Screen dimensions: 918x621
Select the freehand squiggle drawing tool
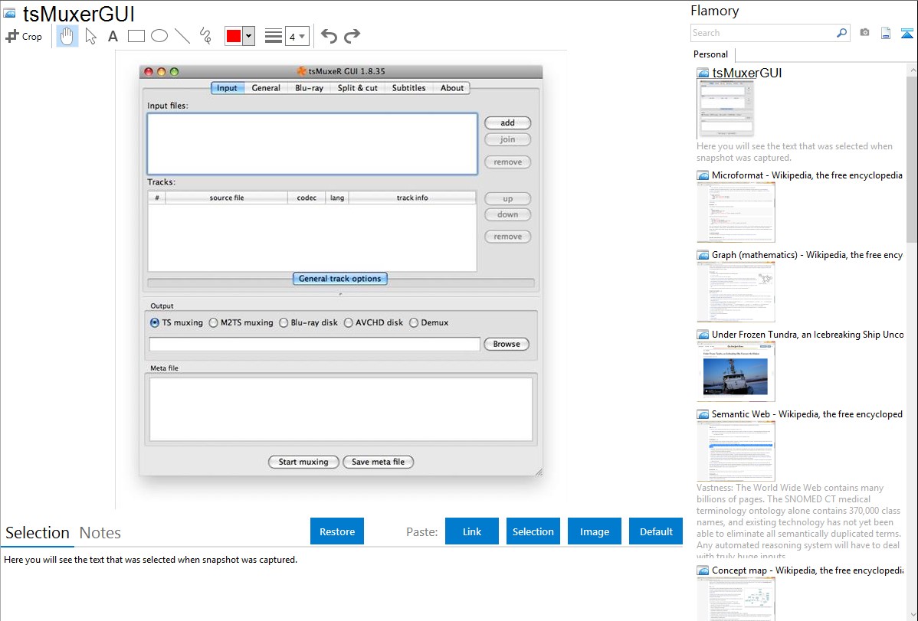(x=205, y=36)
